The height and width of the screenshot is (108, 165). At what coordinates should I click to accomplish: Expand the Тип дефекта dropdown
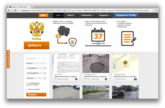coord(36,68)
